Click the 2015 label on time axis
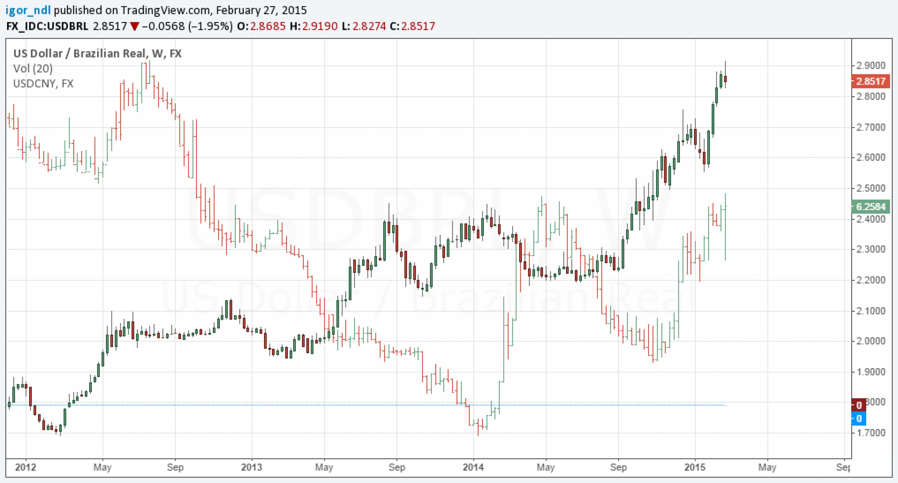 (x=695, y=467)
